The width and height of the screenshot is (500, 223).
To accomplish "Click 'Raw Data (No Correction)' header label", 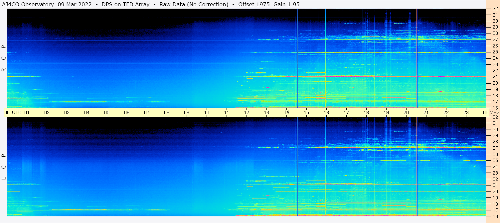I will (194, 4).
